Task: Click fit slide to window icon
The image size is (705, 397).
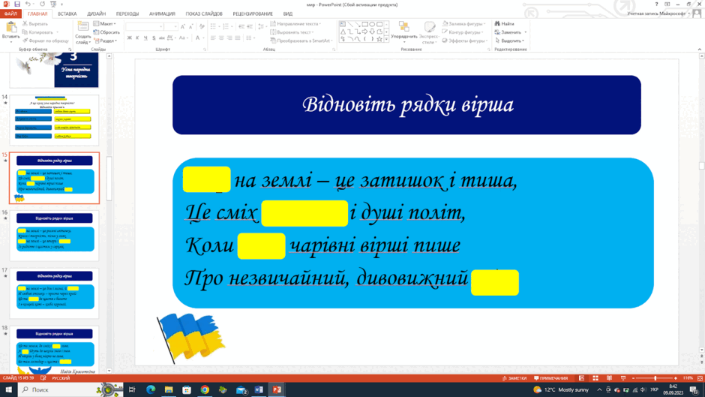Action: [x=700, y=378]
